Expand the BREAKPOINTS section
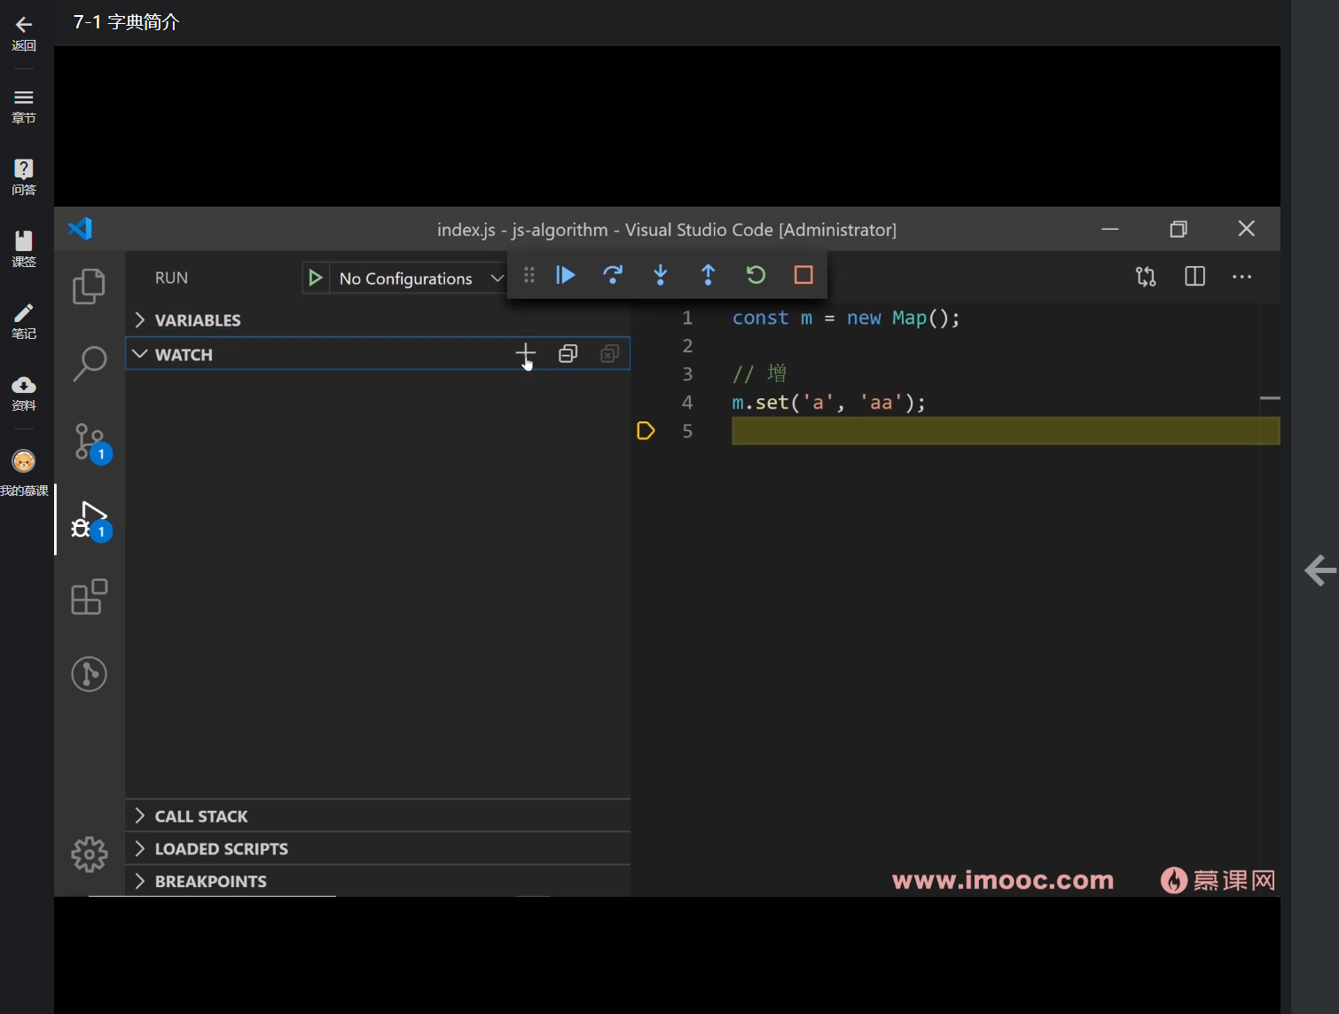Image resolution: width=1339 pixels, height=1014 pixels. tap(210, 881)
